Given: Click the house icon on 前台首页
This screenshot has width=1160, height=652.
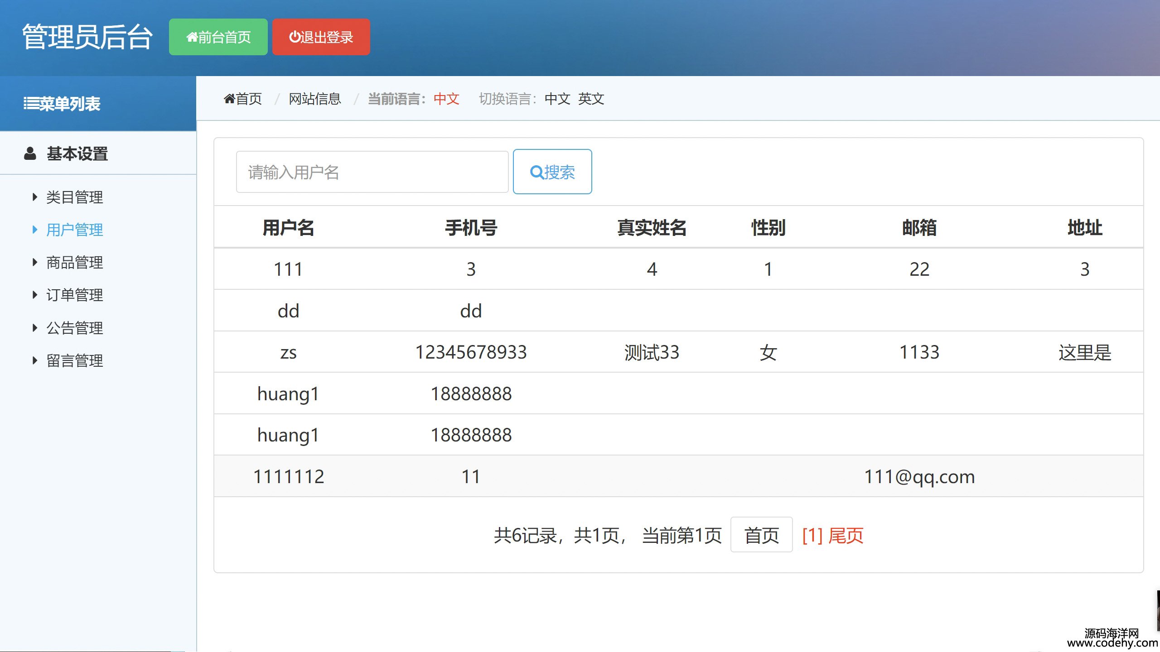Looking at the screenshot, I should 192,37.
